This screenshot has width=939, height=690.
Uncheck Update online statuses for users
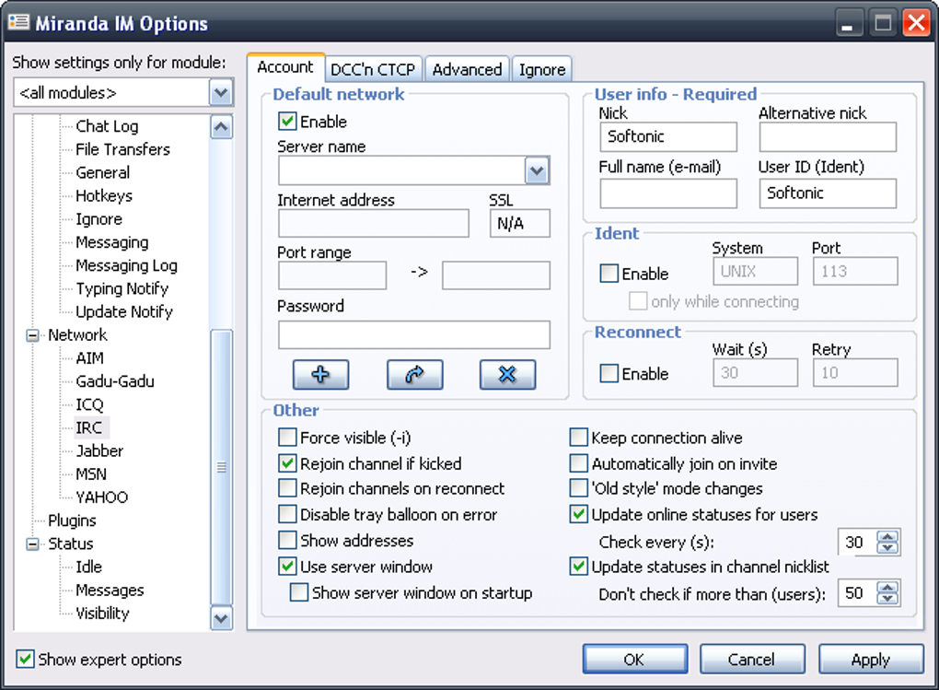[x=578, y=514]
